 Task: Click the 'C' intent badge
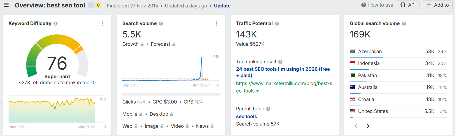pyautogui.click(x=98, y=5)
